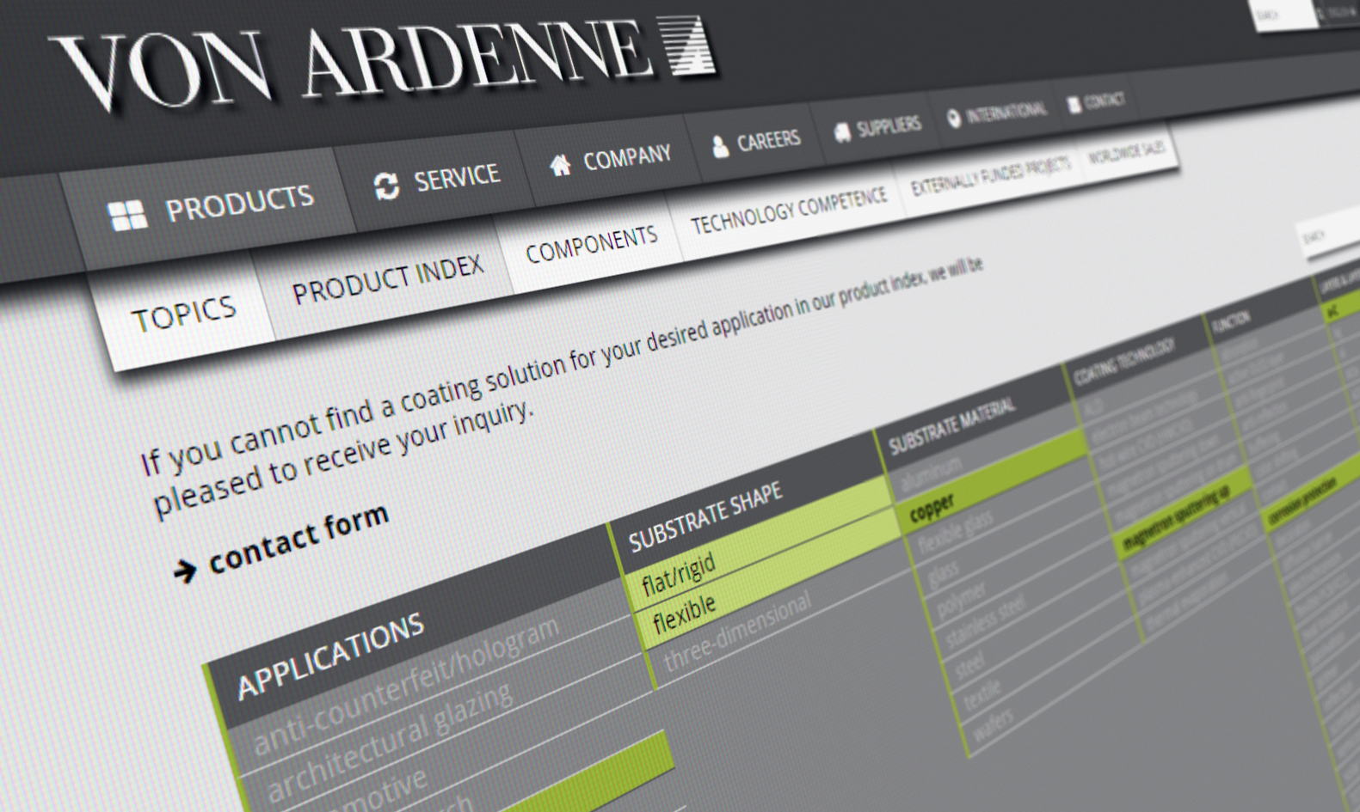Viewport: 1360px width, 812px height.
Task: Switch to the WORLDWIDE SALES tab
Action: pos(1126,153)
